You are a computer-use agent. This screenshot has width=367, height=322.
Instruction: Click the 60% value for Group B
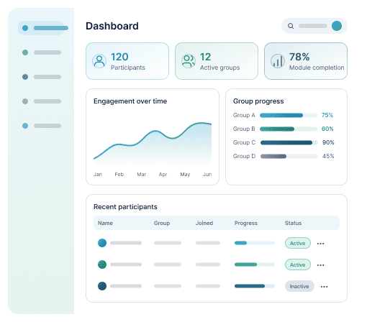point(327,129)
